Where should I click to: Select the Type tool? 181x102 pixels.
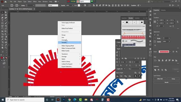point(2,20)
